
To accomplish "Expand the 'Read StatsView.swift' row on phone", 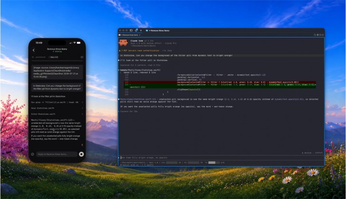I will click(x=58, y=108).
